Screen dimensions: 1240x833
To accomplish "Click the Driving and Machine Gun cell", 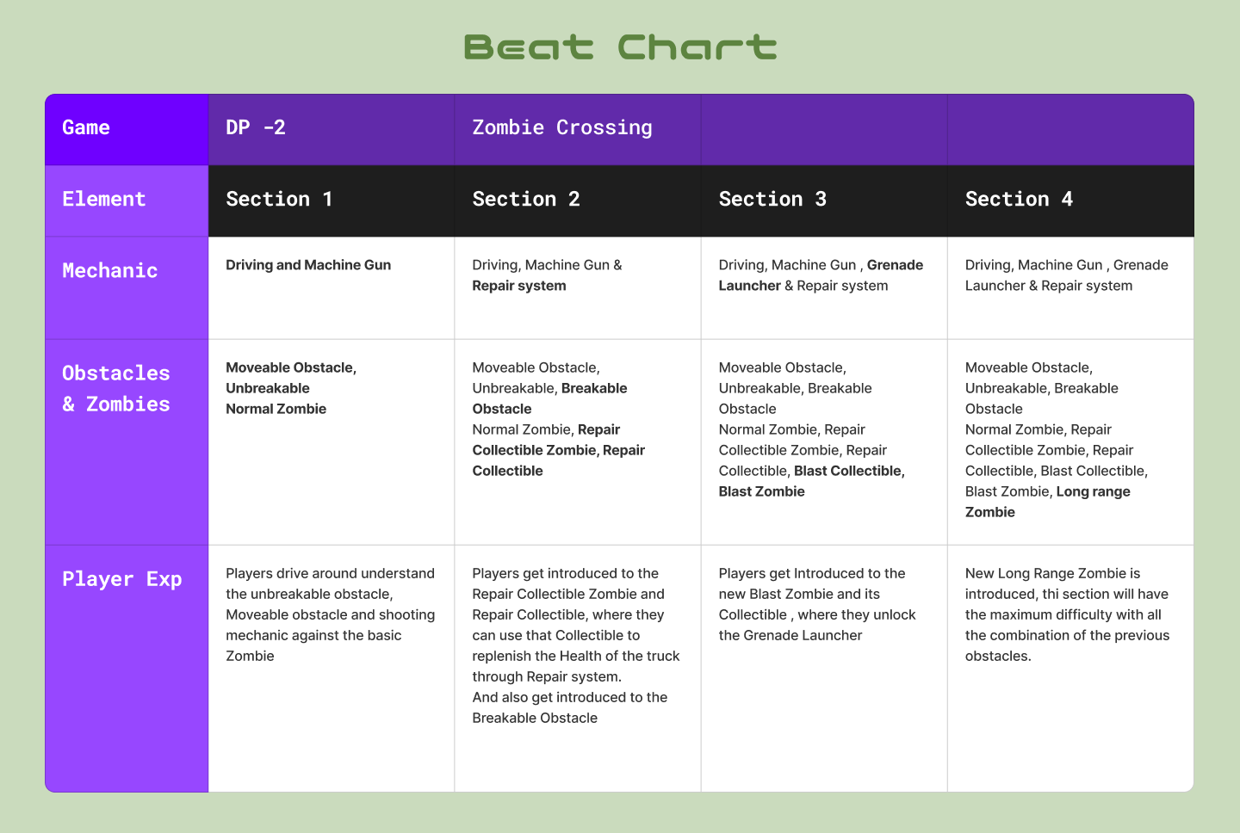I will [308, 265].
